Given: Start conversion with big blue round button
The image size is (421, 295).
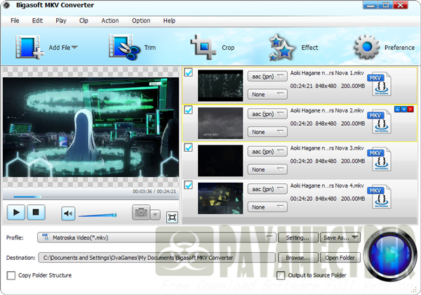Looking at the screenshot, I should (x=389, y=254).
